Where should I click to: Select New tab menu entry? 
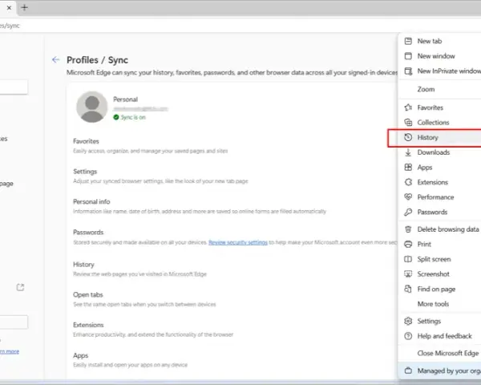coord(439,41)
